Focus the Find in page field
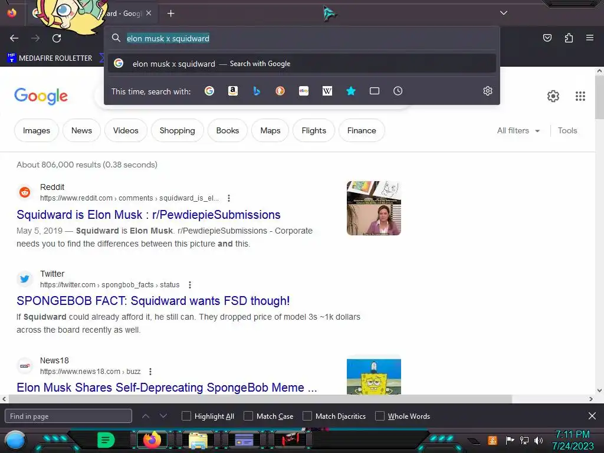The image size is (604, 453). point(68,416)
